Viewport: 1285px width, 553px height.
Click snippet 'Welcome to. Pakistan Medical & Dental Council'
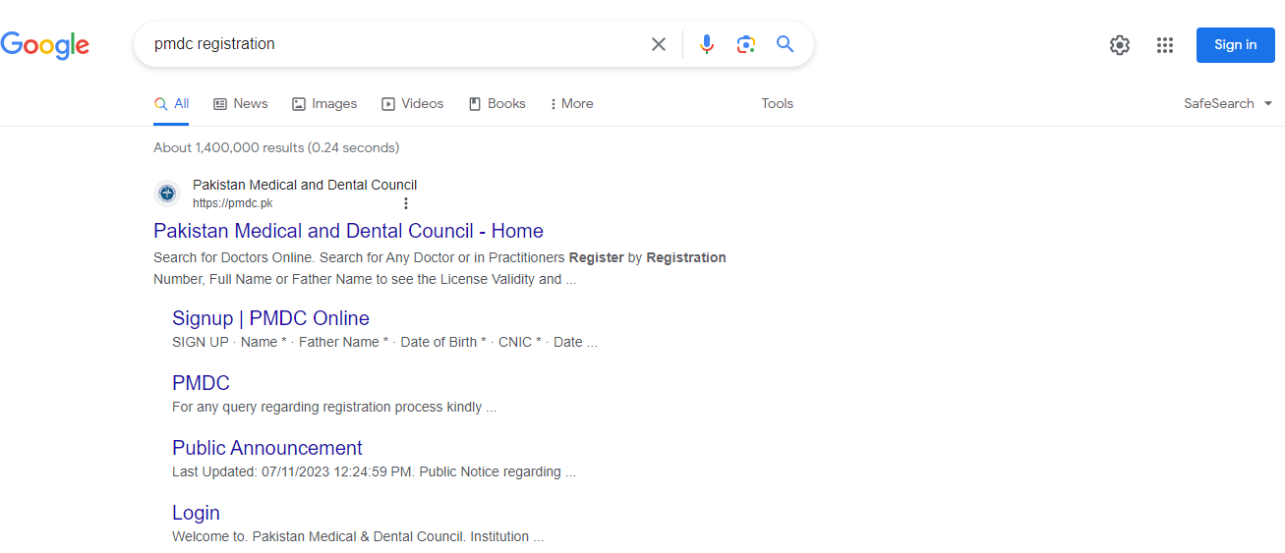click(319, 536)
